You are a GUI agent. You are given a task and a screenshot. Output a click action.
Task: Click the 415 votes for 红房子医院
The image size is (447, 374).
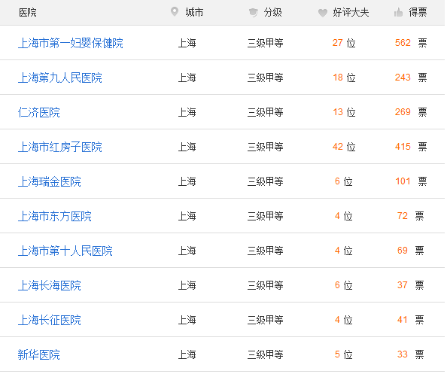(403, 147)
